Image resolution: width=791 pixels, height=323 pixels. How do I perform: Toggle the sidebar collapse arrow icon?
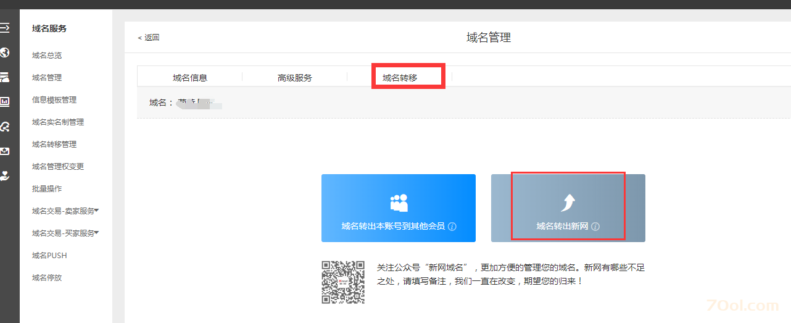point(4,28)
